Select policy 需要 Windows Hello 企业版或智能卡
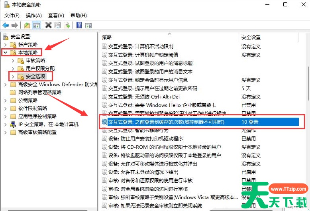 162,105
